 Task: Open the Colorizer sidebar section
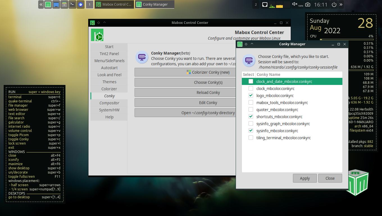[109, 89]
